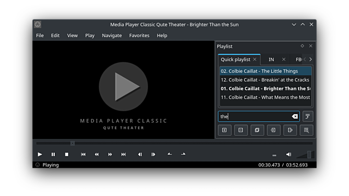Skip to the next track
This screenshot has width=349, height=196.
[x=123, y=154]
